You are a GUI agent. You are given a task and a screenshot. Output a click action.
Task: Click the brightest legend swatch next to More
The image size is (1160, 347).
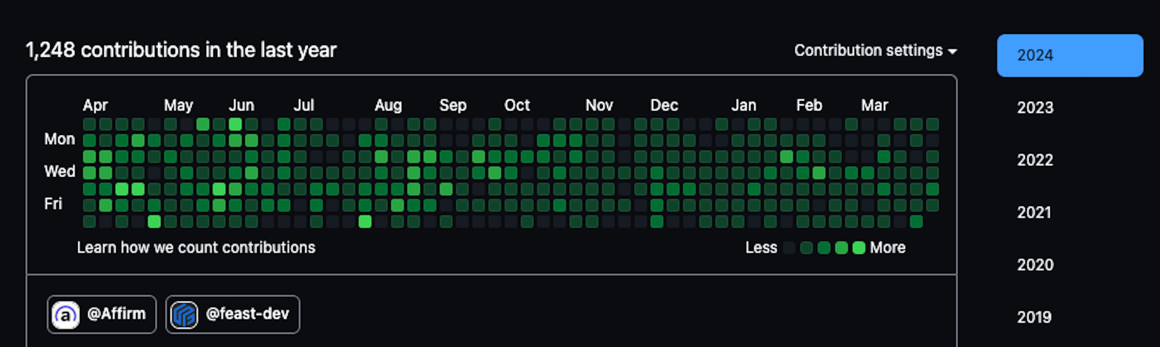pos(859,248)
